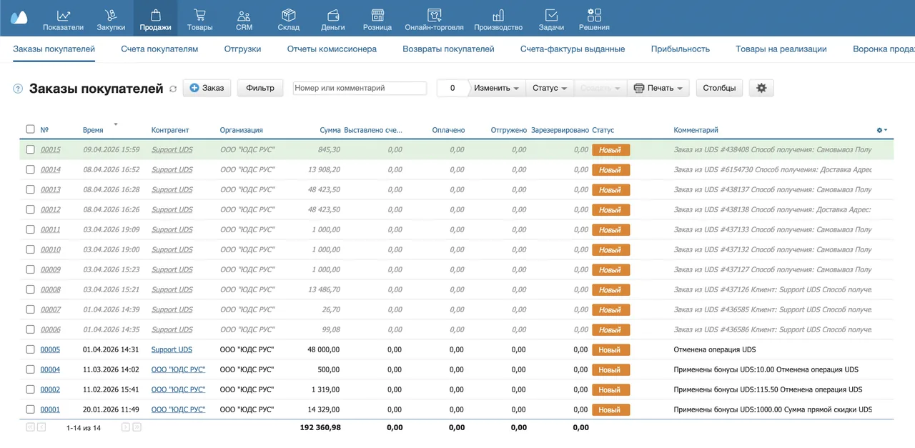
Task: Switch to Прибыльность tab
Action: 681,49
